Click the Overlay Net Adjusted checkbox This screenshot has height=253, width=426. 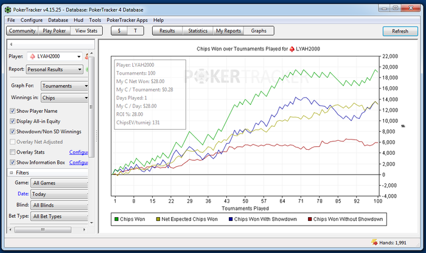pos(13,142)
